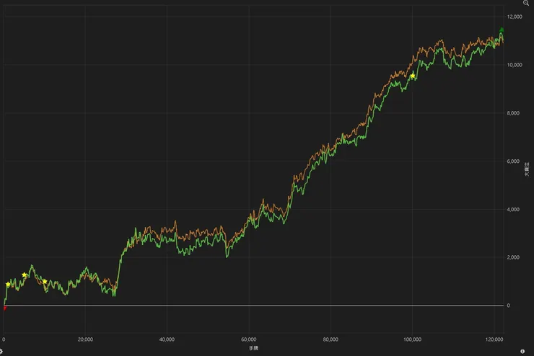Select the third star marker after the early peak
Image resolution: width=534 pixels, height=356 pixels.
45,282
